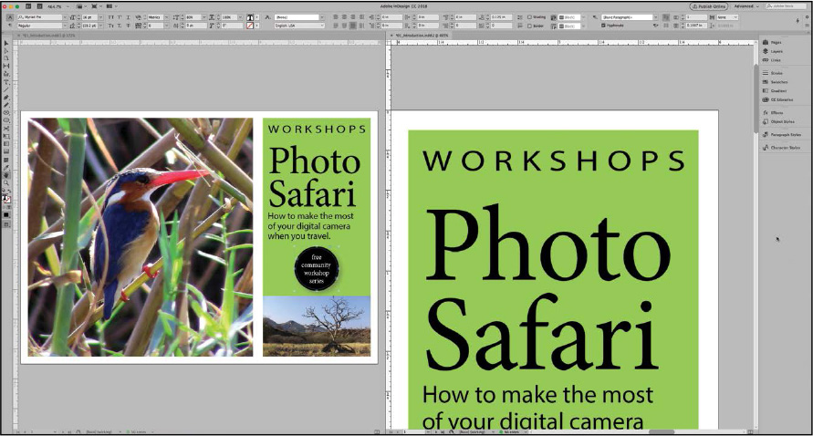Click the leading value field
The width and height of the screenshot is (813, 436).
[x=89, y=26]
